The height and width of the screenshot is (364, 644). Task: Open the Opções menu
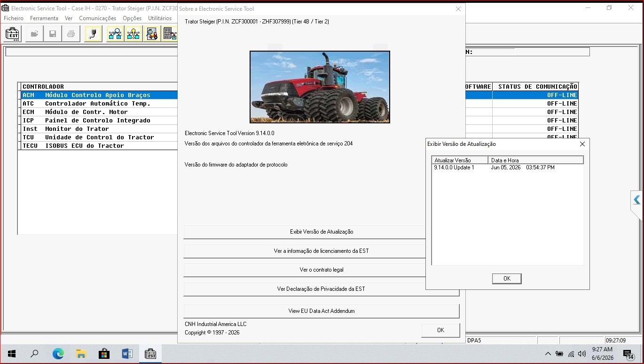132,18
